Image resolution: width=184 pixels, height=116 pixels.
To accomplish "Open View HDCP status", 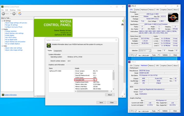I will coord(11,37).
